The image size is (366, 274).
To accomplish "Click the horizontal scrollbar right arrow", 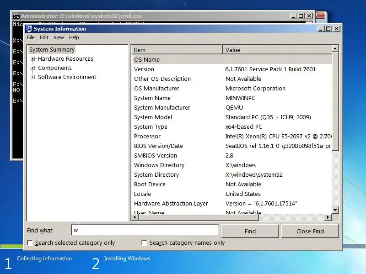I will 328,217.
